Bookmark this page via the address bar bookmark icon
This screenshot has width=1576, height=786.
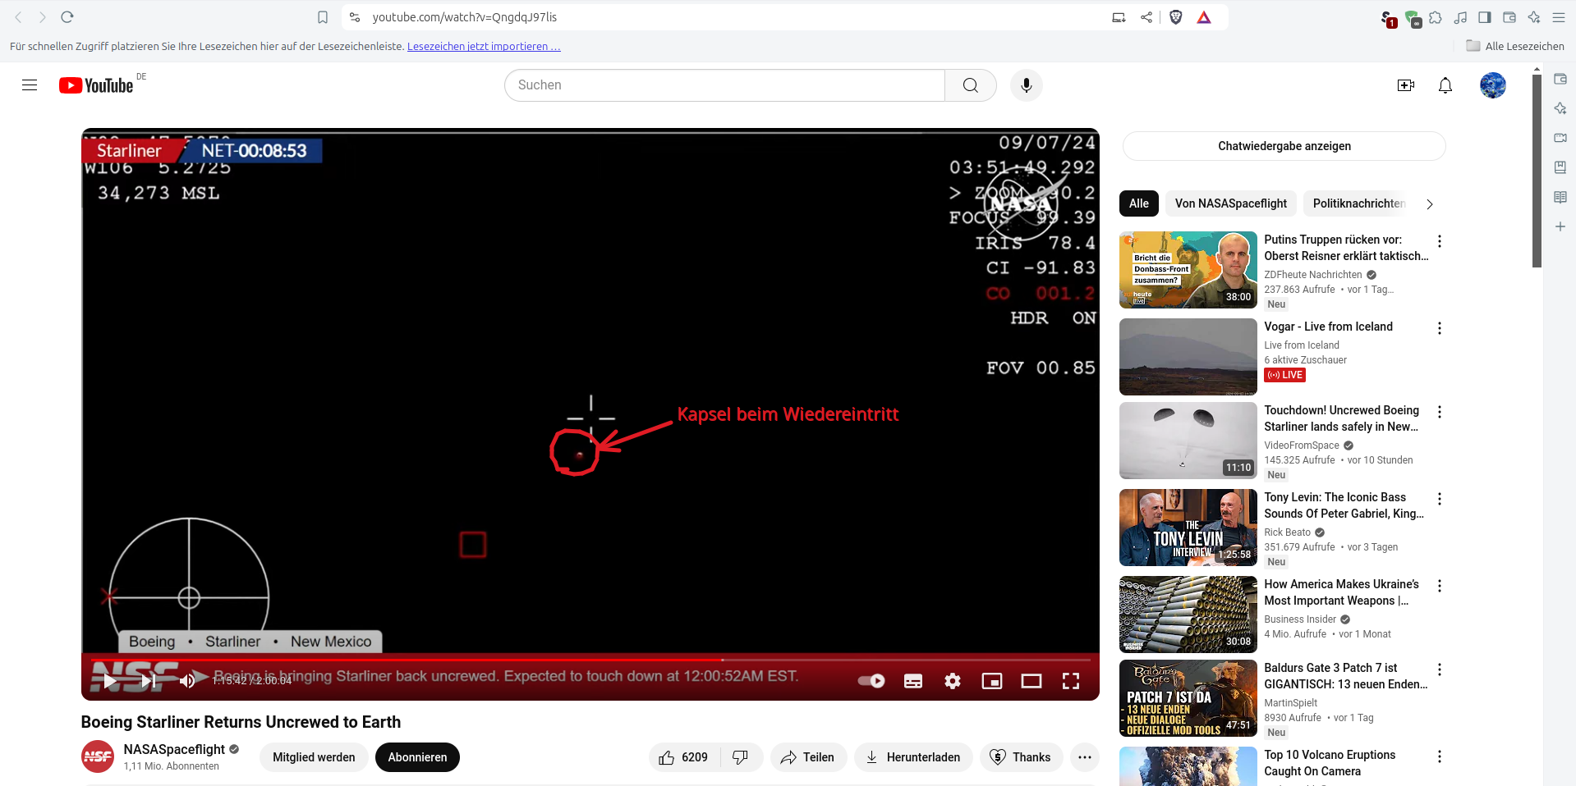[323, 17]
